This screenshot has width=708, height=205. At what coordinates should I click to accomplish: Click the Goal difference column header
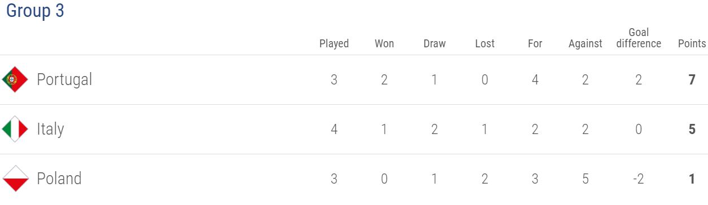click(x=639, y=38)
